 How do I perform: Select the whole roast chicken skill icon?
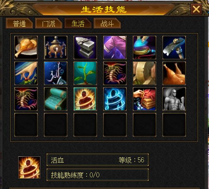coord(174,73)
